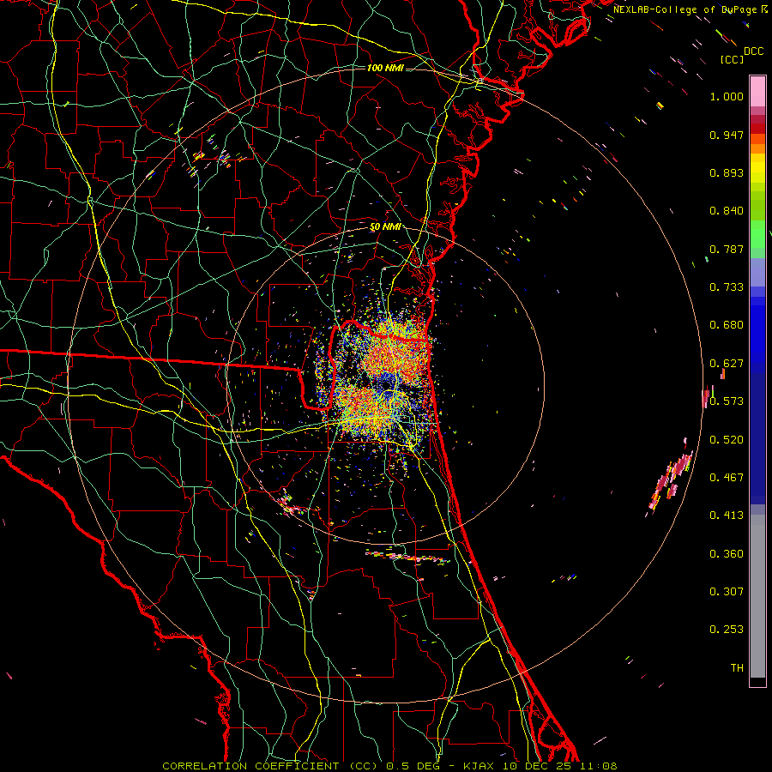Select the 0.733 scale value
Viewport: 772px width, 772px height.
[727, 287]
